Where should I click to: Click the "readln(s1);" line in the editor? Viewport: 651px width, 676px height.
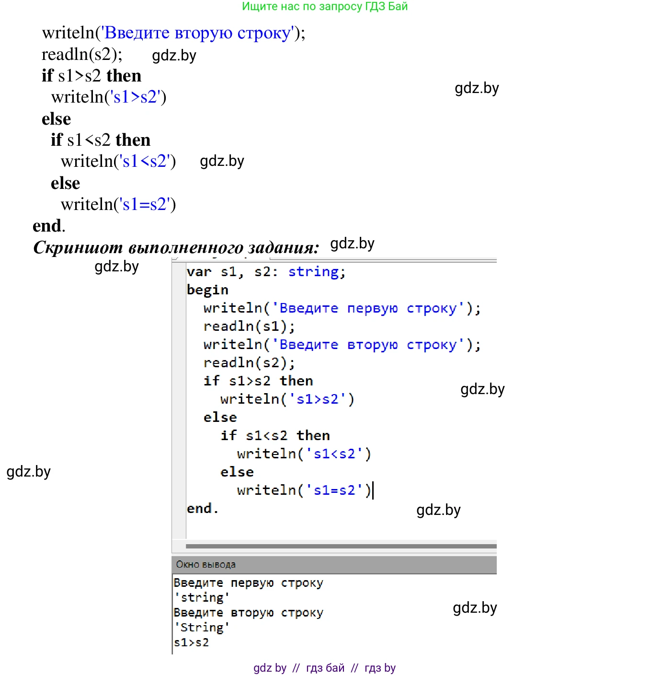point(249,326)
